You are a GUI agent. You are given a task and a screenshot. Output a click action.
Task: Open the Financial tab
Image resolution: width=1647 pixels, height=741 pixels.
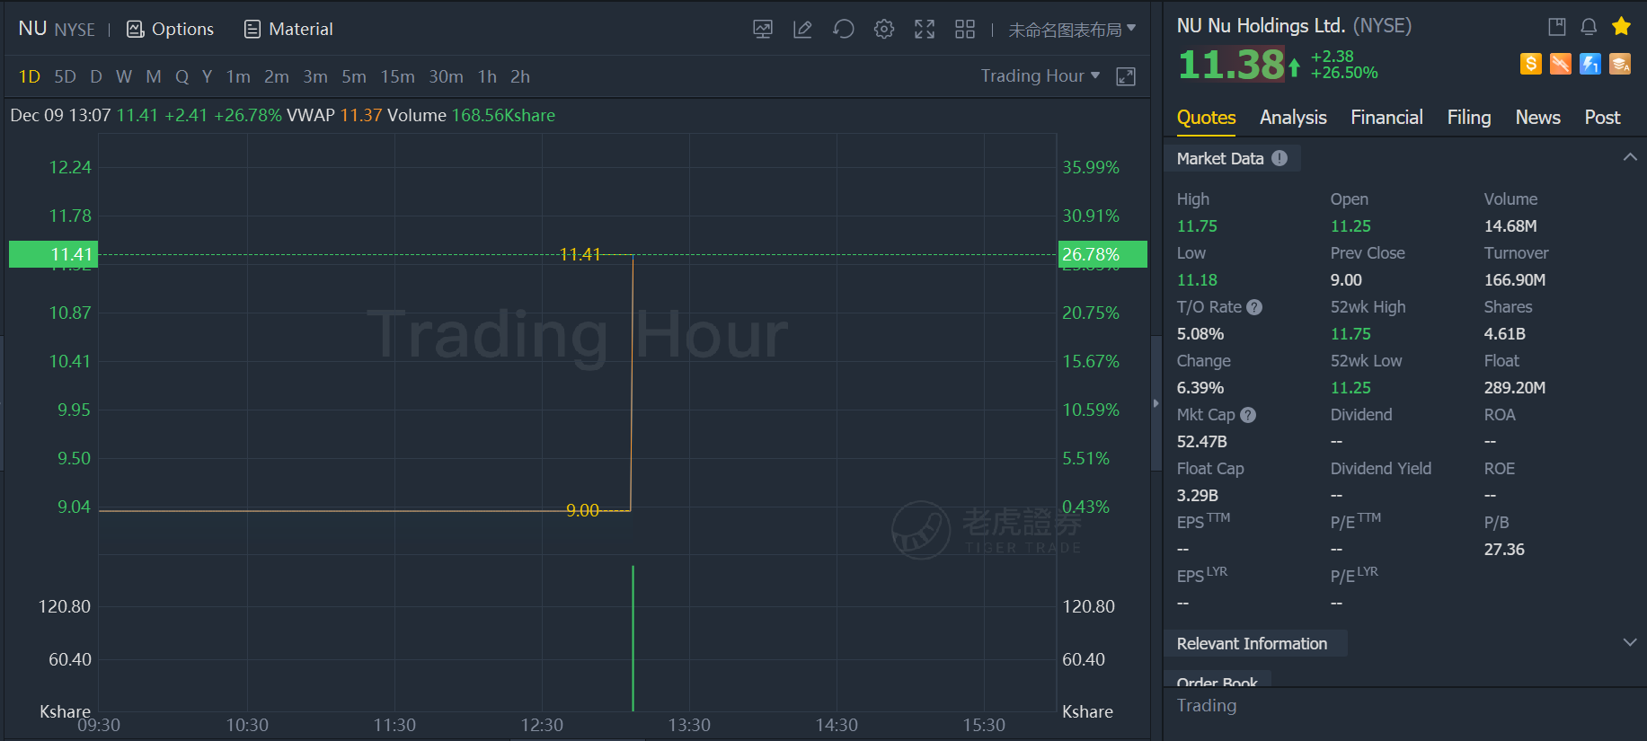[1386, 118]
